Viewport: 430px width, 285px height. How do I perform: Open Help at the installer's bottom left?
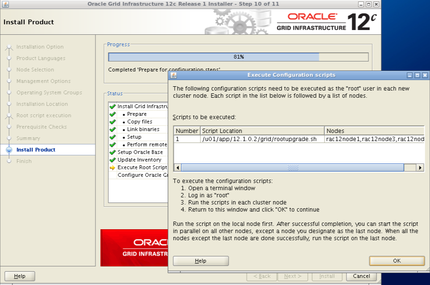pyautogui.click(x=20, y=276)
